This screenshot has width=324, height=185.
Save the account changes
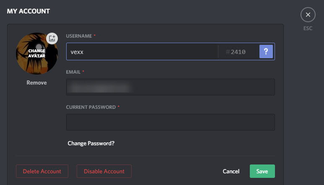[x=262, y=171]
